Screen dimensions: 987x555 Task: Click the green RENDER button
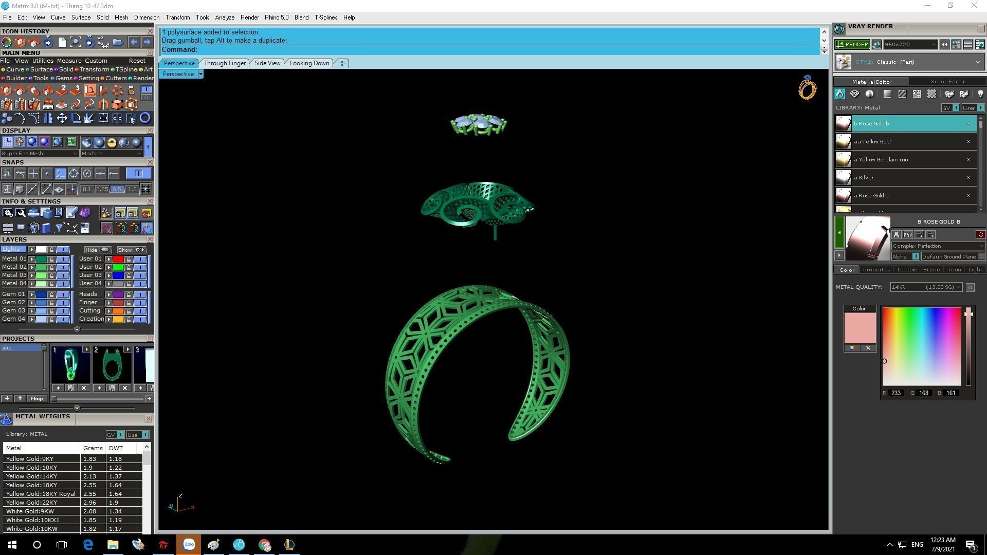point(852,45)
